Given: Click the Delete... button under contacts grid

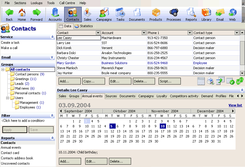Looking at the screenshot, I should [144, 81].
